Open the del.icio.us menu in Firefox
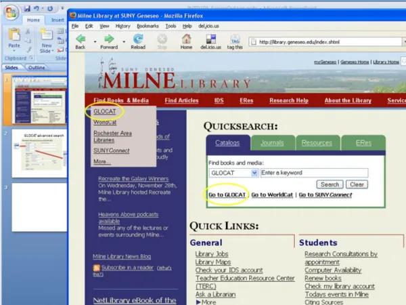The height and width of the screenshot is (305, 406). tap(208, 26)
